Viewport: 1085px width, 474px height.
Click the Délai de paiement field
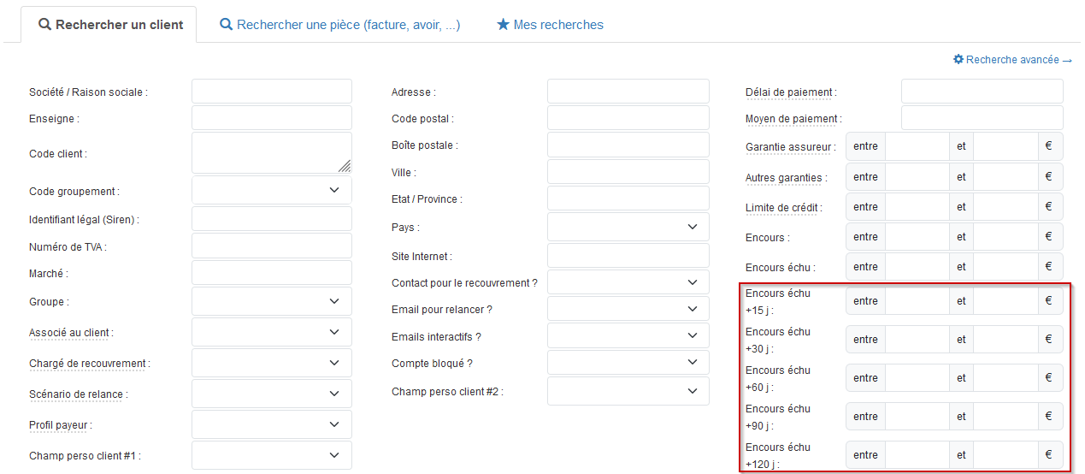982,92
